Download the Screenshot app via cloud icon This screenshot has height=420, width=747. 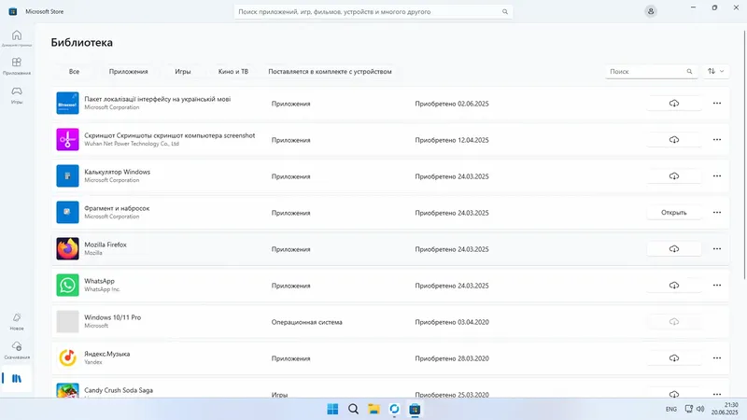[x=673, y=139]
